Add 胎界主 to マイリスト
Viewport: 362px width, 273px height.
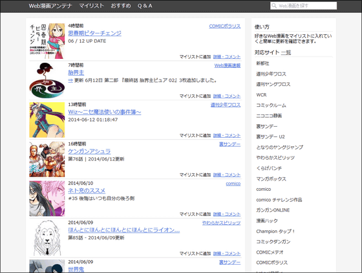(x=195, y=96)
